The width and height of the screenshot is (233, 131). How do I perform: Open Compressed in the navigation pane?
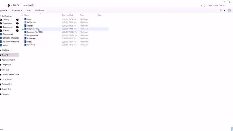(8, 34)
